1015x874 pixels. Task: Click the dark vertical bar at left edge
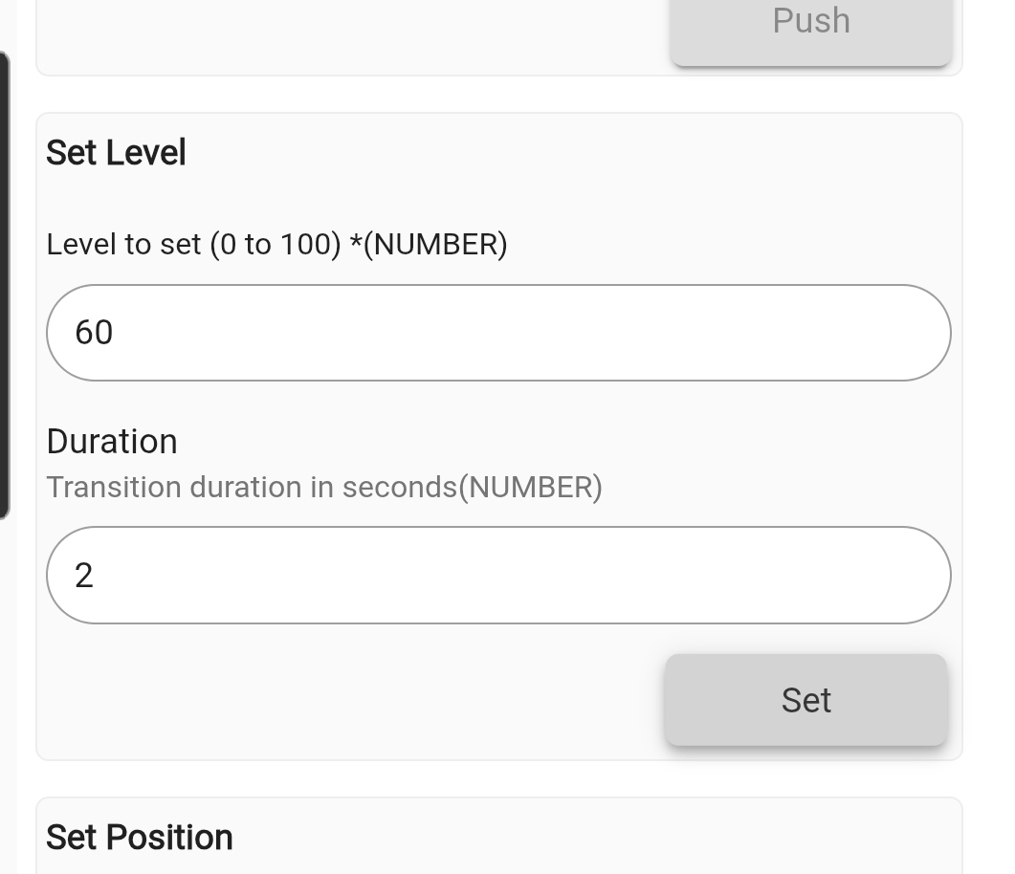[x=5, y=287]
